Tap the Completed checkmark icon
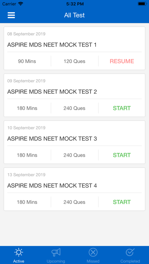The image size is (149, 264). point(130,252)
